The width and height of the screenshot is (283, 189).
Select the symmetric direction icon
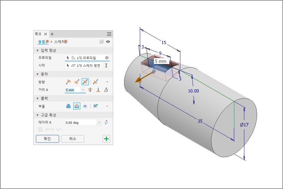pos(85,82)
